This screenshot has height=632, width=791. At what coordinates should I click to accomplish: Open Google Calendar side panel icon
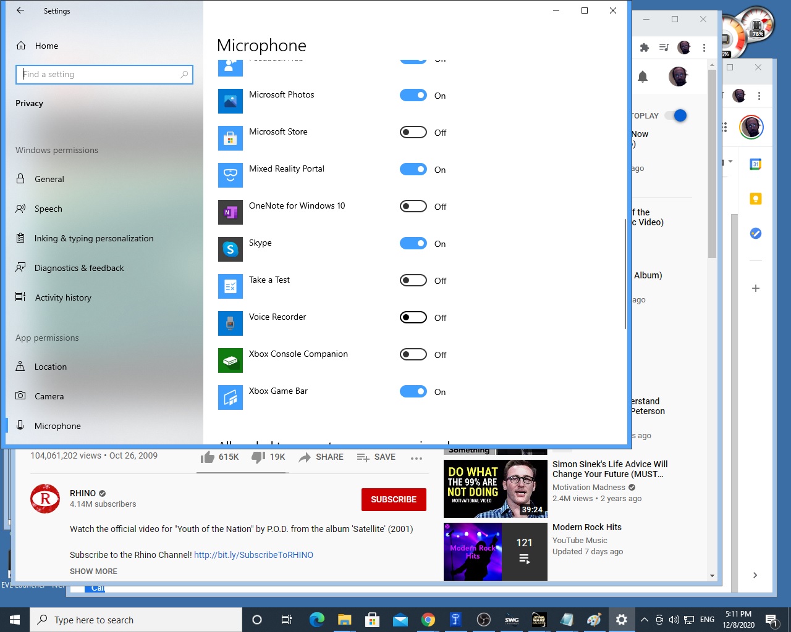(755, 164)
